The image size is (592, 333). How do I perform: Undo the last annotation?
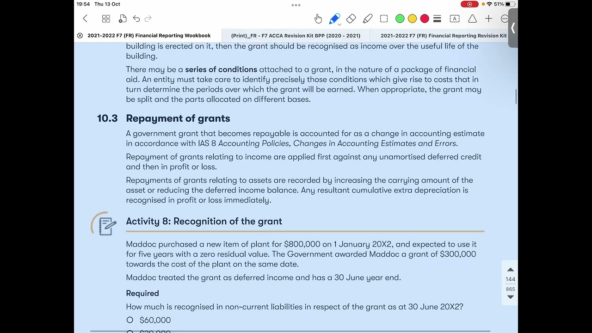point(136,18)
